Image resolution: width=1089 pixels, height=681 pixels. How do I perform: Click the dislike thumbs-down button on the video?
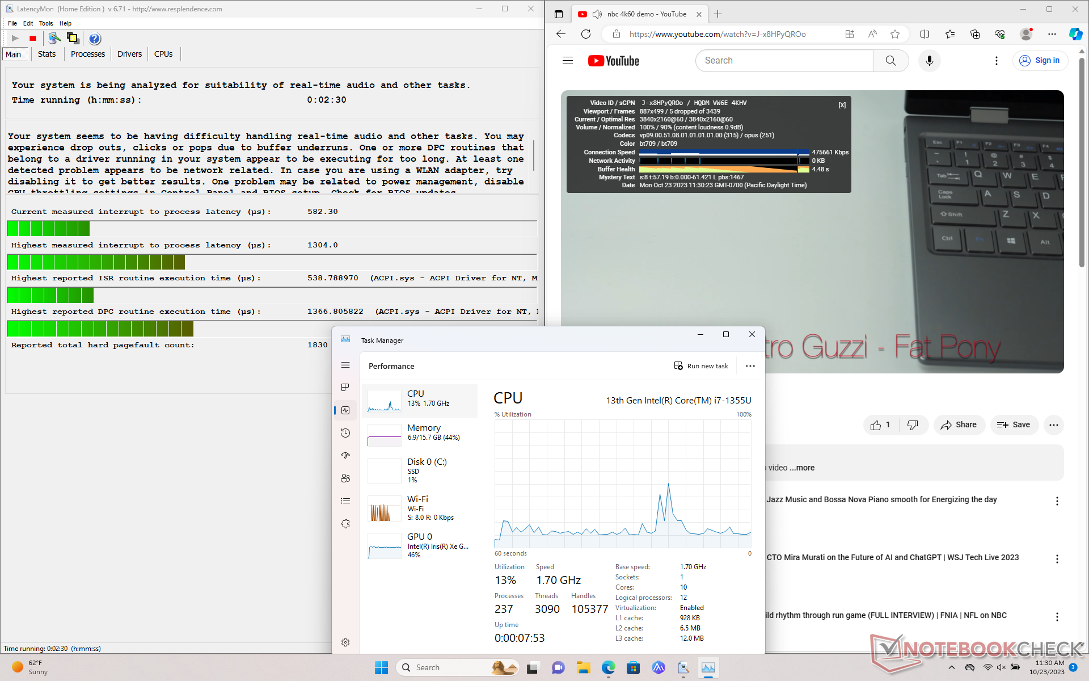[913, 424]
